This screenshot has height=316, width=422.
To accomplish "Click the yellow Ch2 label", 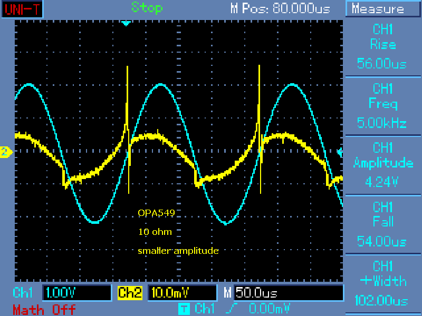I will coord(130,293).
